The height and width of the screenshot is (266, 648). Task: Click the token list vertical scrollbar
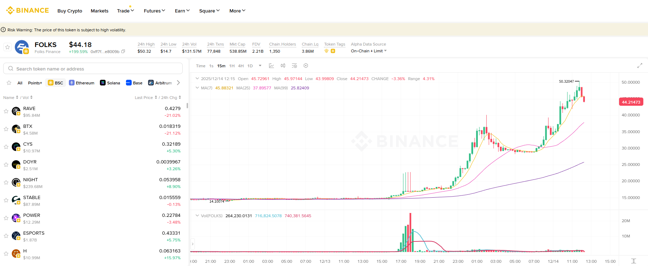pyautogui.click(x=187, y=106)
